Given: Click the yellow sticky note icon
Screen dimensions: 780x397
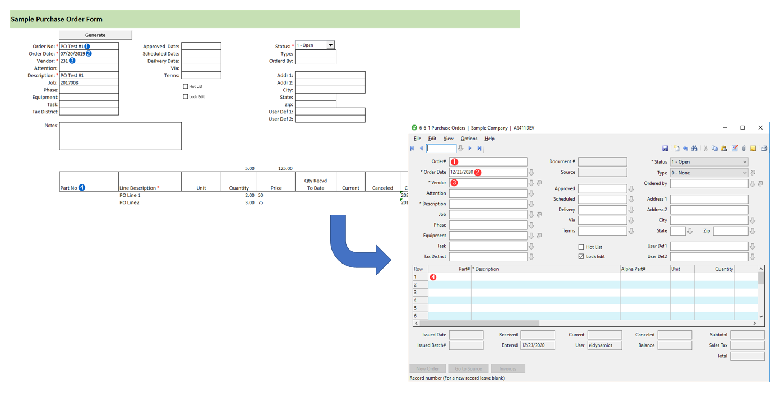Looking at the screenshot, I should tap(753, 149).
